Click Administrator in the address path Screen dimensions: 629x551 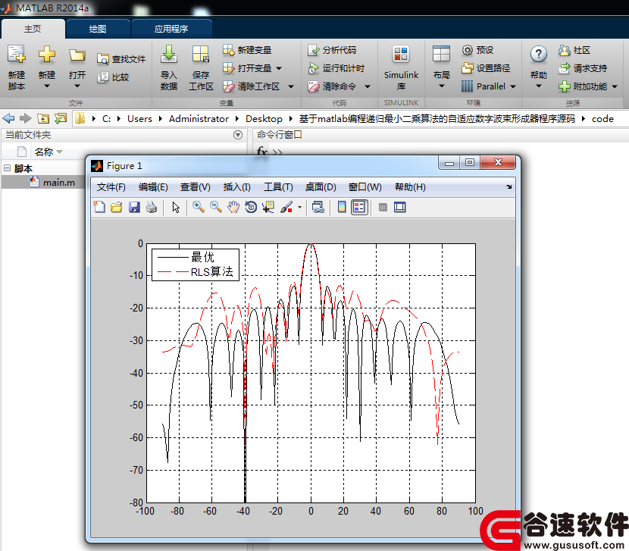[199, 119]
